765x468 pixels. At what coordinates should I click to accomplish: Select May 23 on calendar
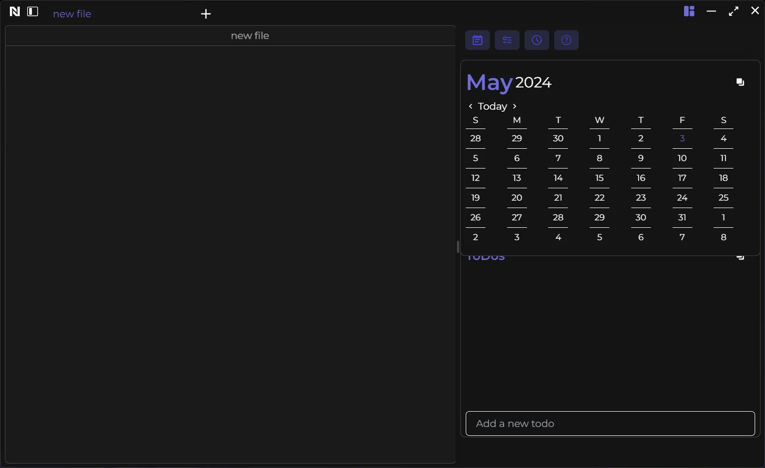pos(641,198)
